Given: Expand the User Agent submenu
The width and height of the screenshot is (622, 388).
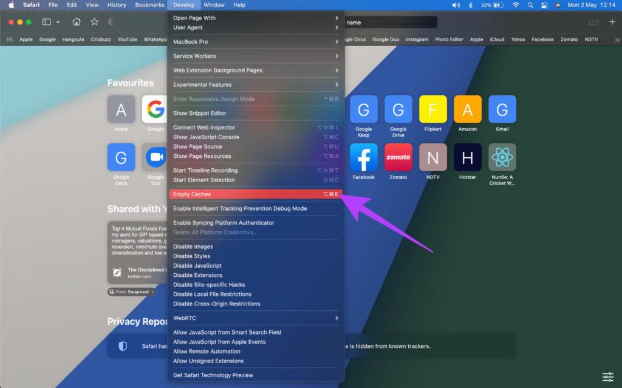Looking at the screenshot, I should coord(256,27).
